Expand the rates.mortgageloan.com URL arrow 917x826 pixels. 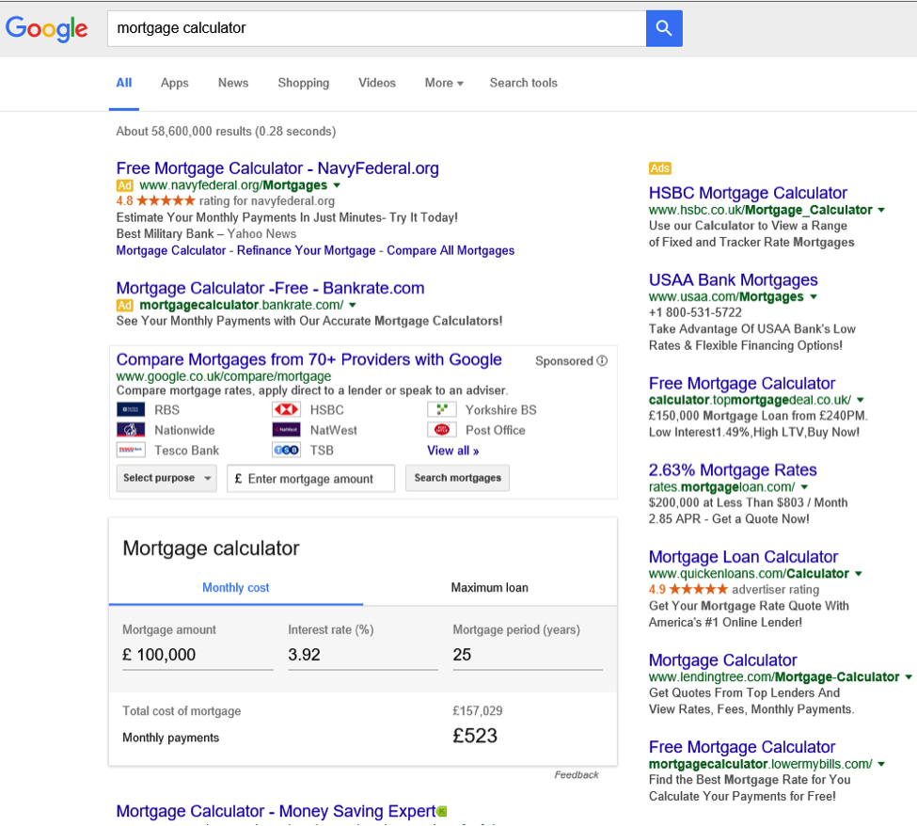click(804, 486)
